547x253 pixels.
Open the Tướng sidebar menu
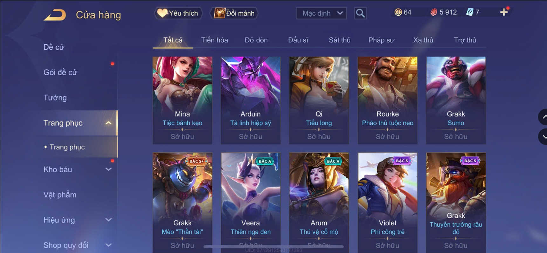pos(55,98)
